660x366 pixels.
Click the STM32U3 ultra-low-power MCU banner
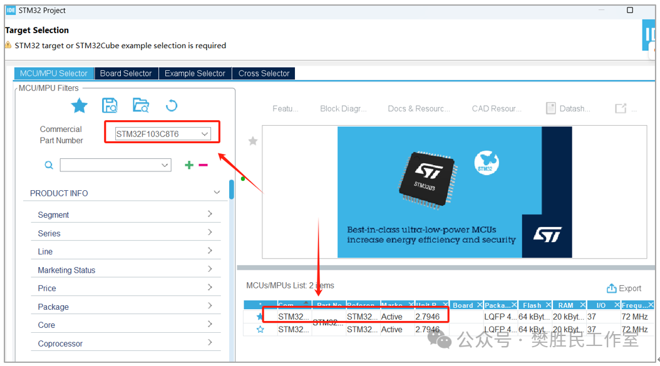455,192
